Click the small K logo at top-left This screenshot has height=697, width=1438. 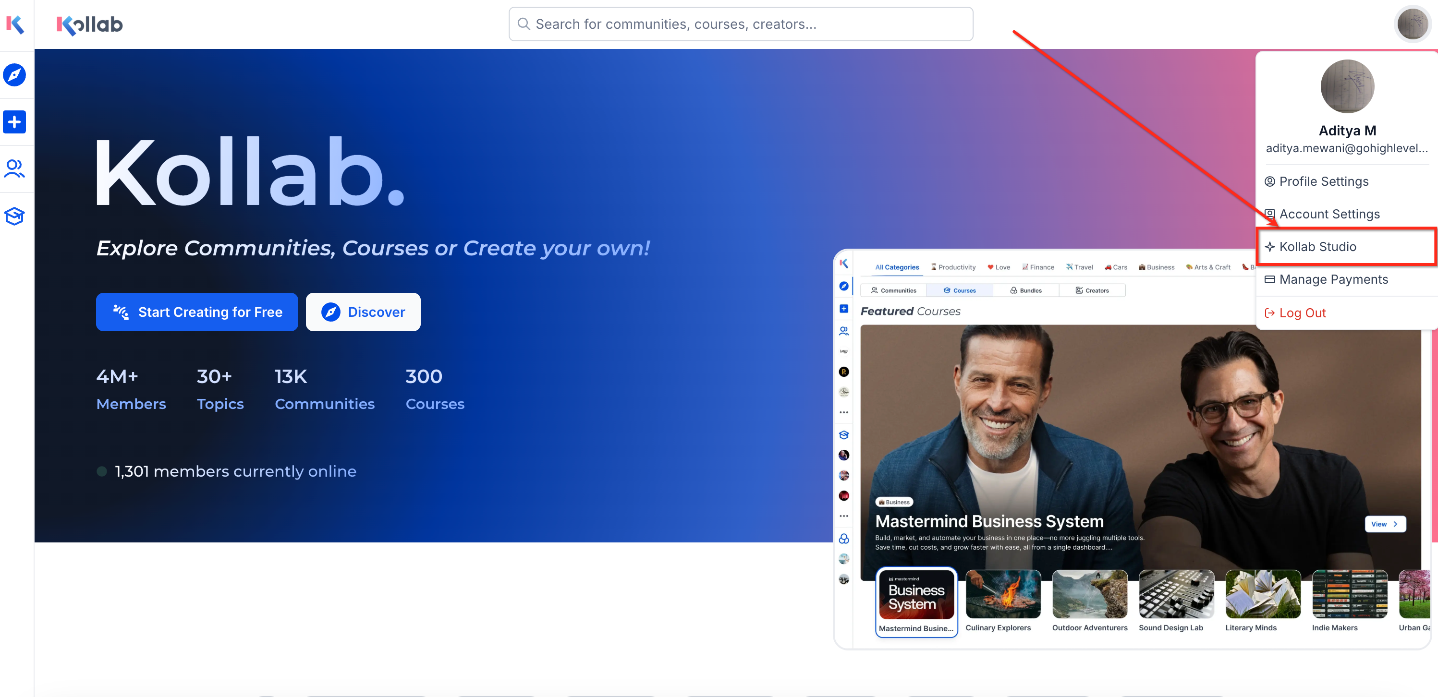click(15, 24)
